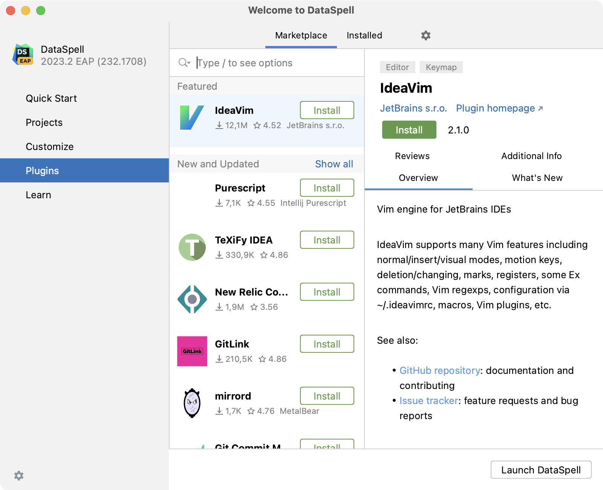Select the GitLink plugin name

pos(232,344)
